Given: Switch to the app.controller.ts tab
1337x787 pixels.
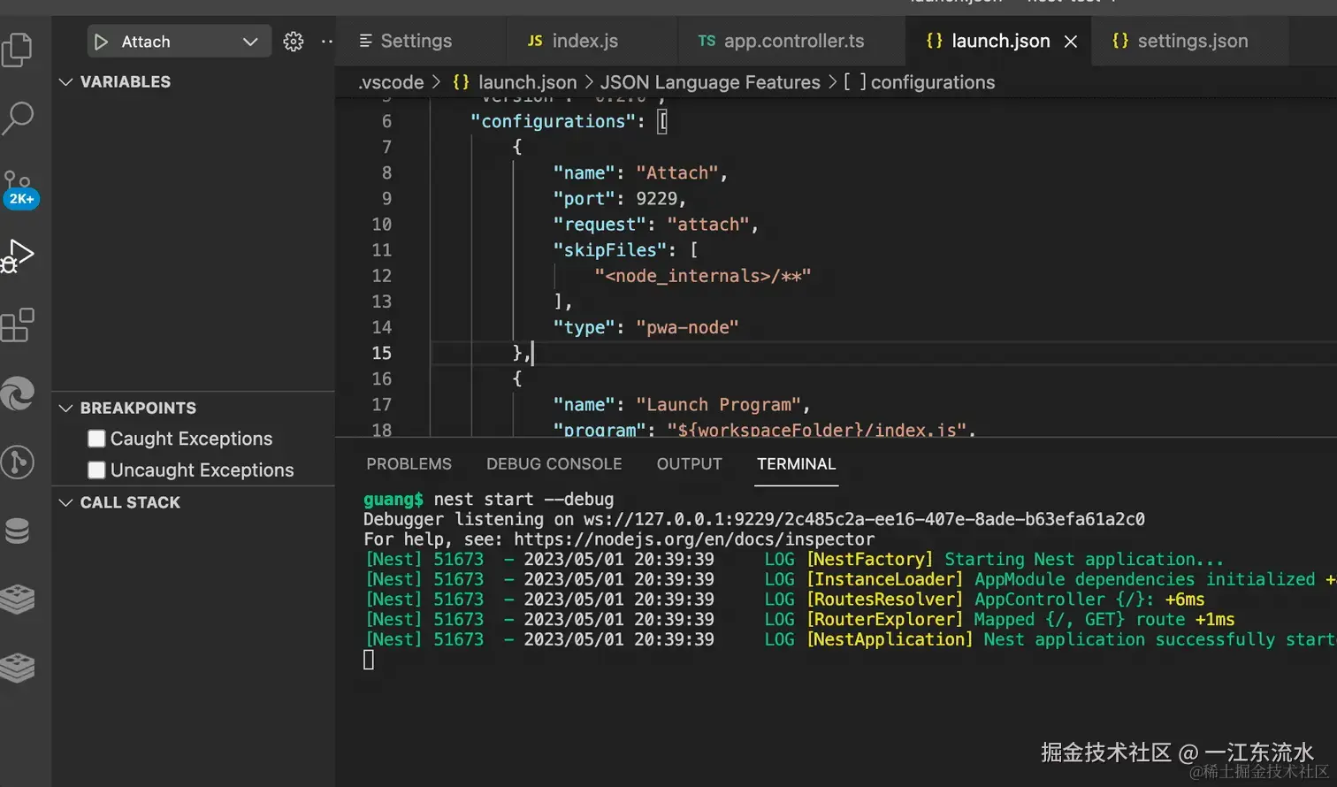Looking at the screenshot, I should tap(792, 42).
